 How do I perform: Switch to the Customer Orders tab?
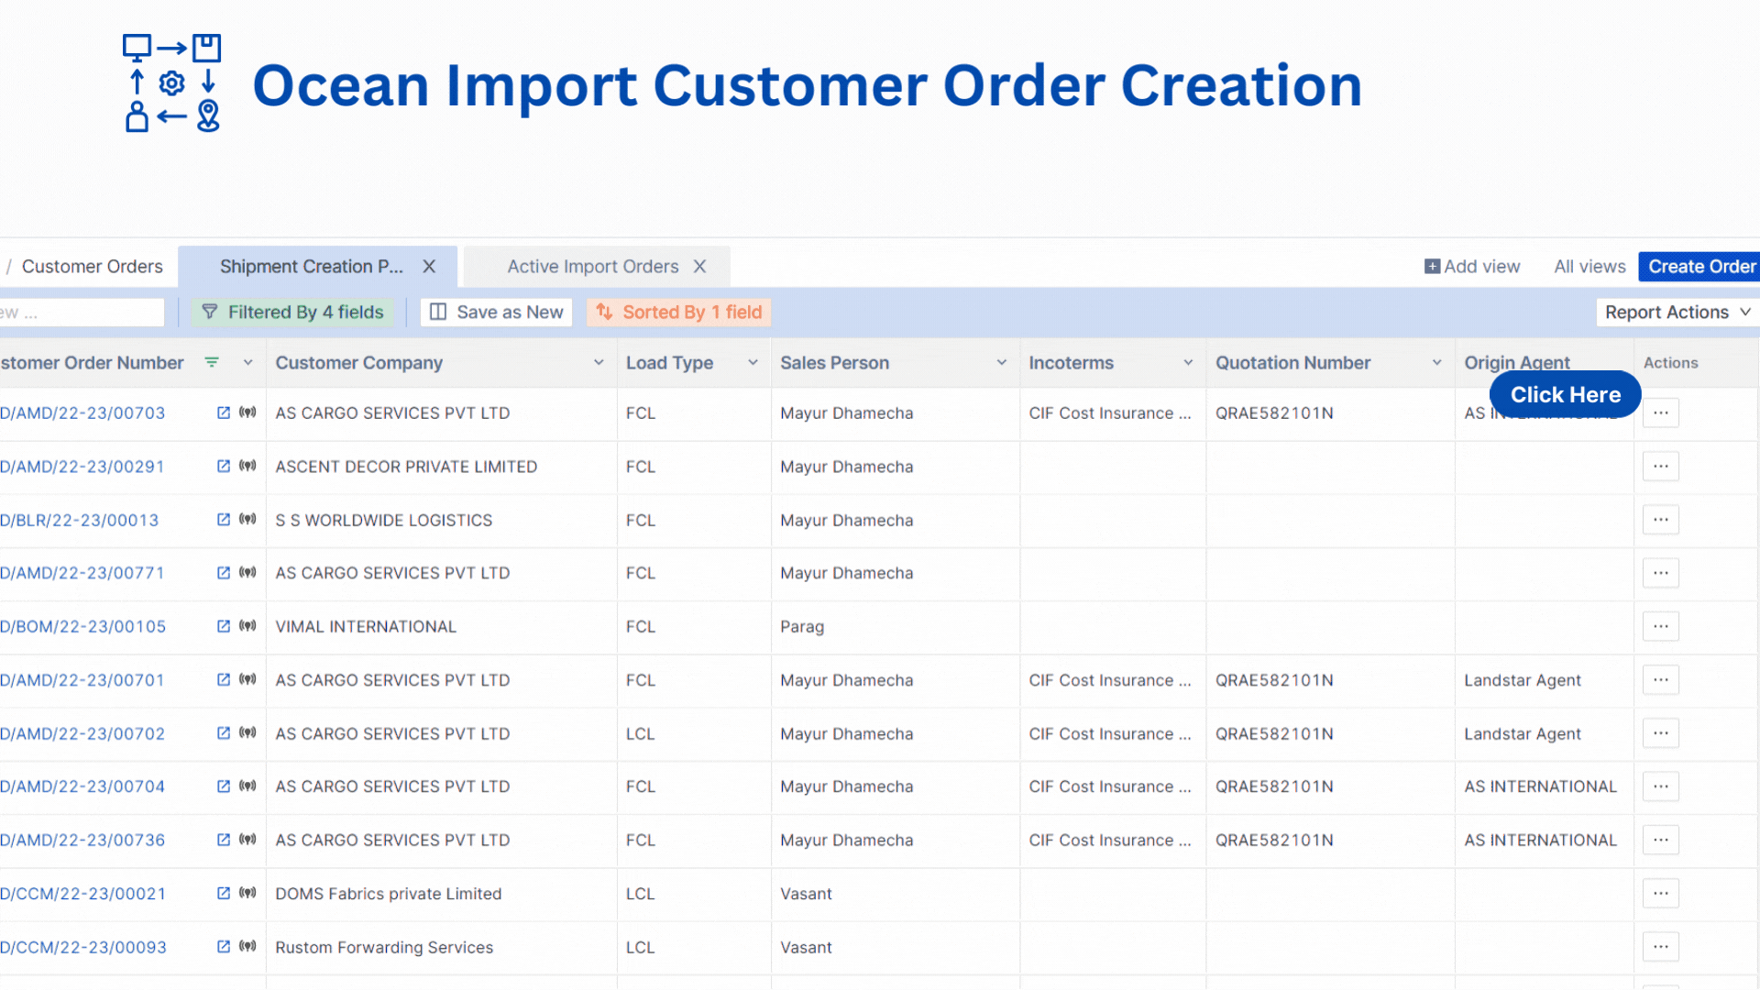click(x=92, y=266)
